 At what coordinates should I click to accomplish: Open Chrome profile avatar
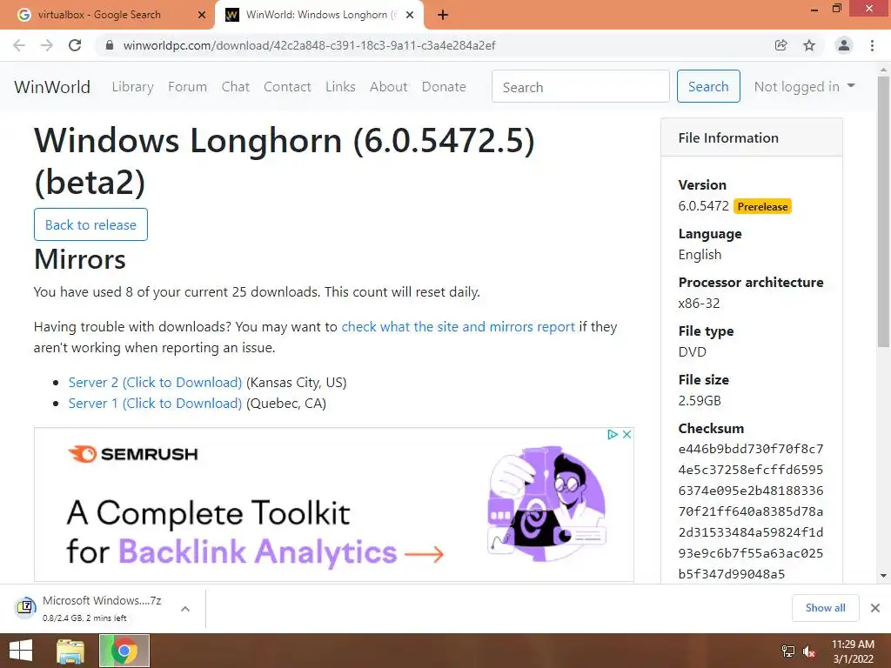(844, 45)
